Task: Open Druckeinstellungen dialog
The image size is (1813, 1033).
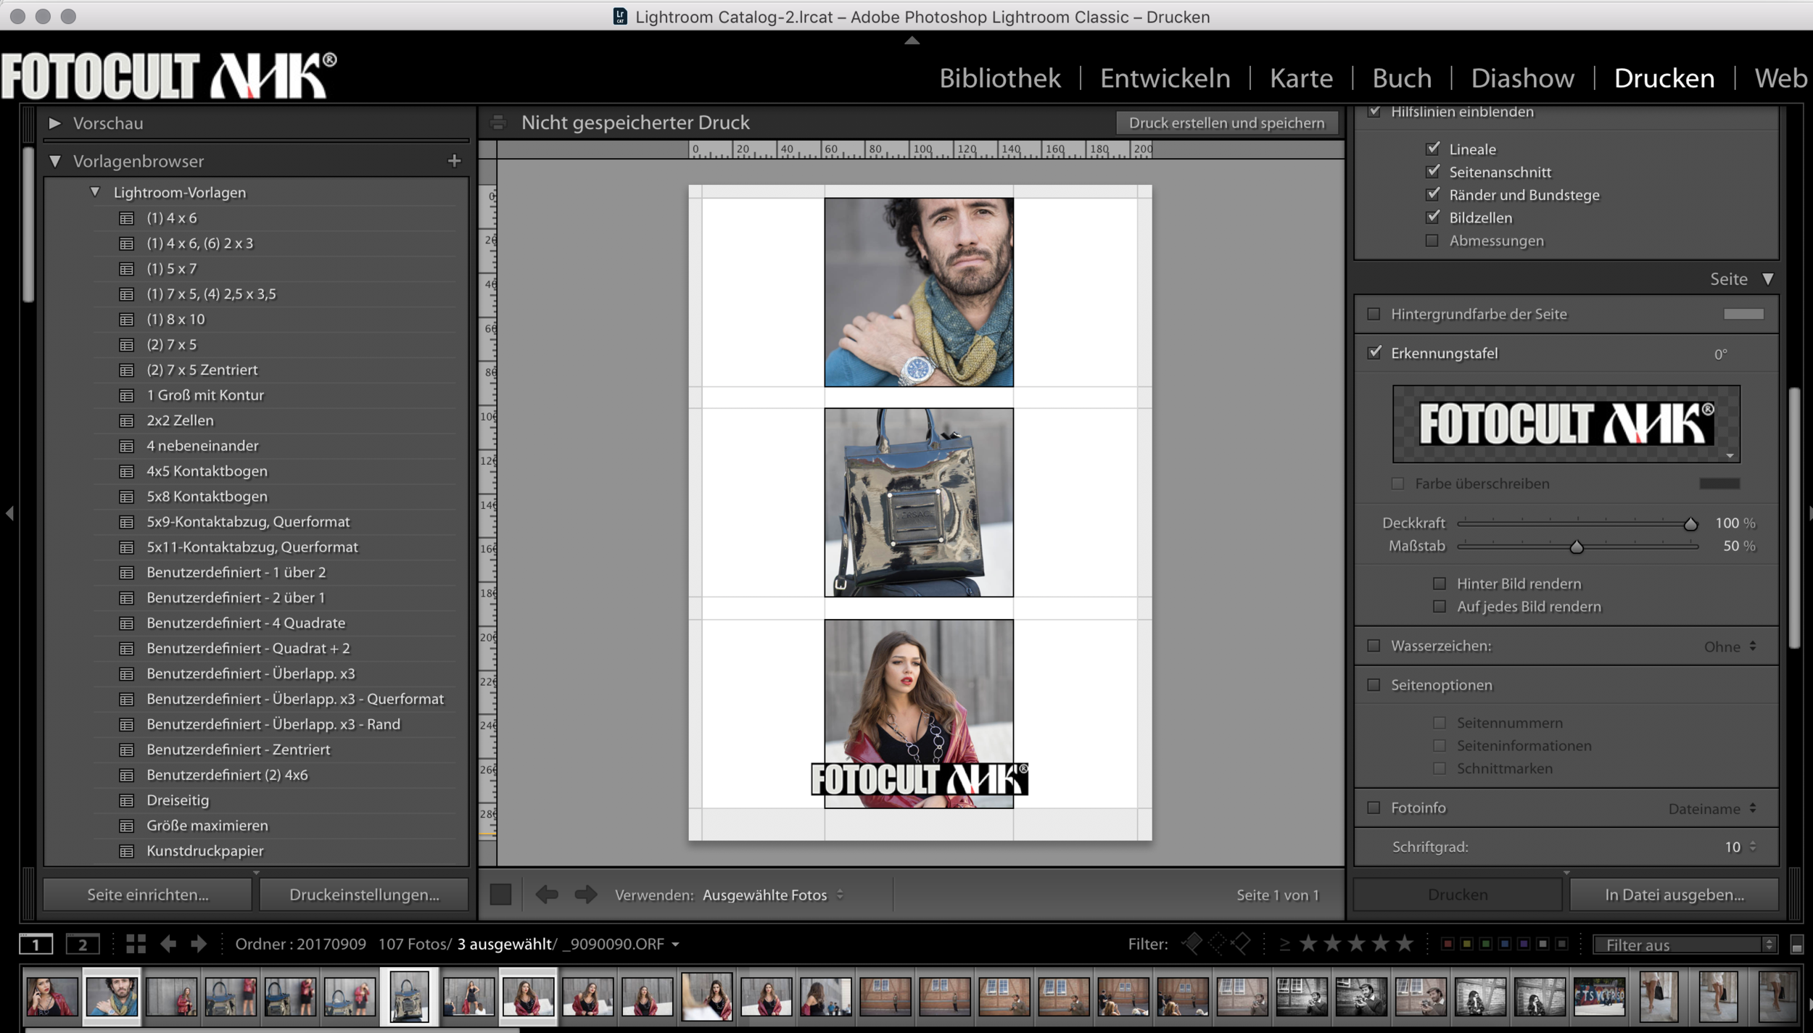Action: tap(364, 895)
